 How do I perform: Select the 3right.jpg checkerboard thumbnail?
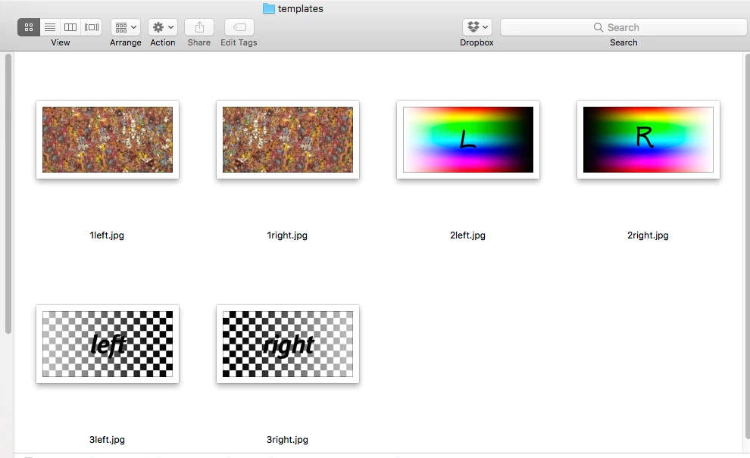[288, 344]
